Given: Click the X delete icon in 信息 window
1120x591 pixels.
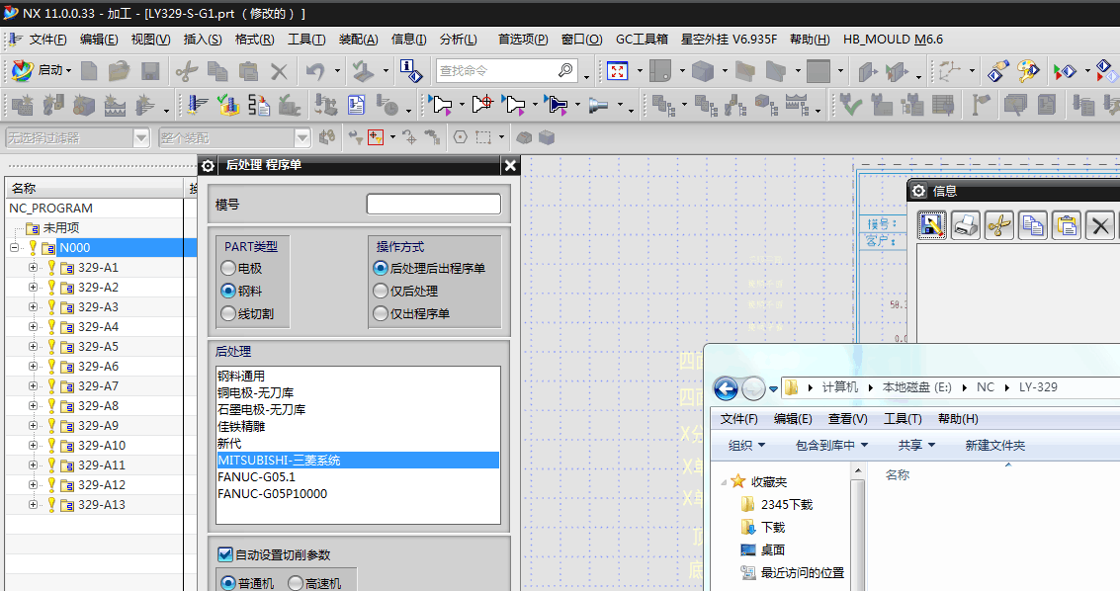Looking at the screenshot, I should point(1100,225).
